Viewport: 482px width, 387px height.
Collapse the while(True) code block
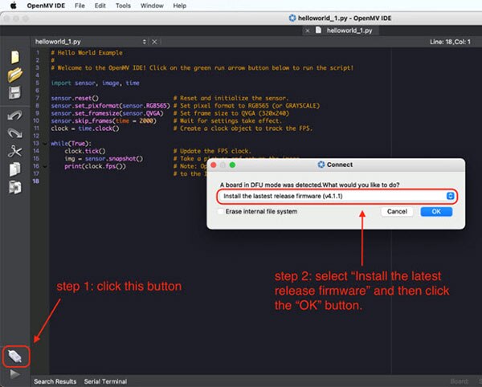click(x=43, y=143)
